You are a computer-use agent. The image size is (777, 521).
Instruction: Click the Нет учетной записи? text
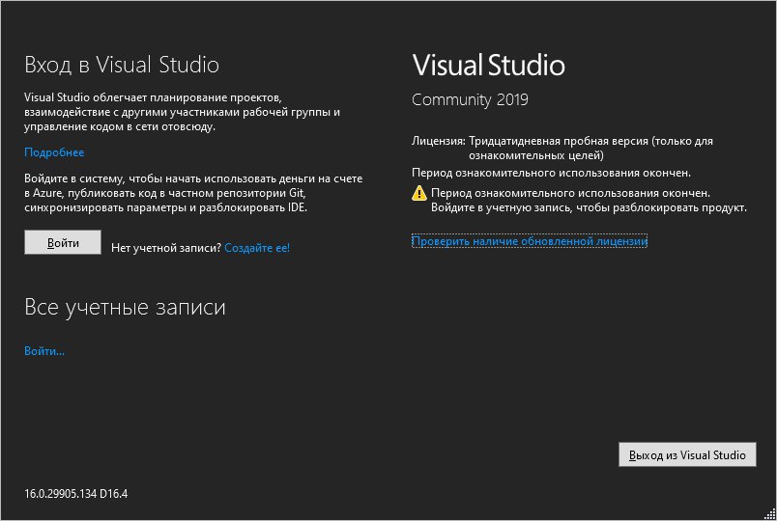[x=166, y=248]
